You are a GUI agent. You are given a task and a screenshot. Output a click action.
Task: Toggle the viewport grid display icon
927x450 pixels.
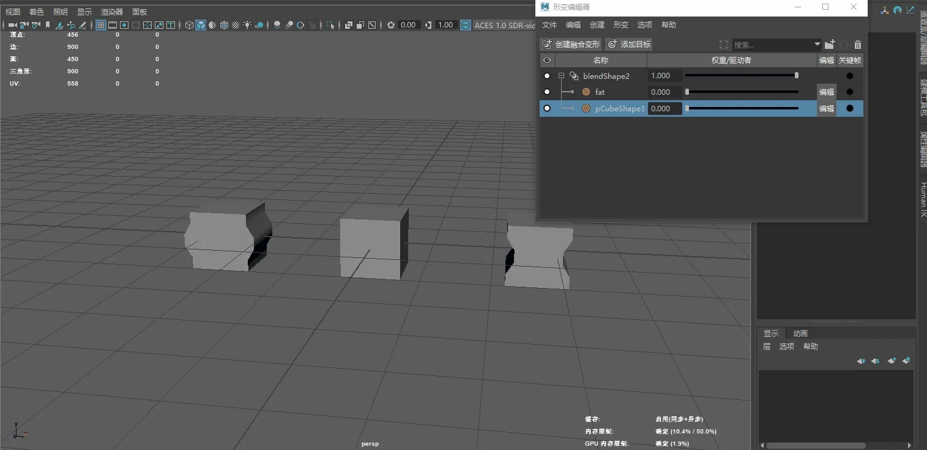pyautogui.click(x=102, y=25)
